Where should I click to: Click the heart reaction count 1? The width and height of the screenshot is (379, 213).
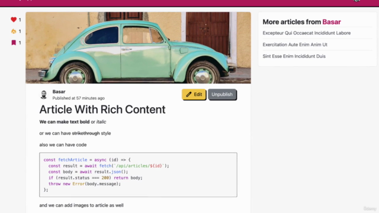20,20
